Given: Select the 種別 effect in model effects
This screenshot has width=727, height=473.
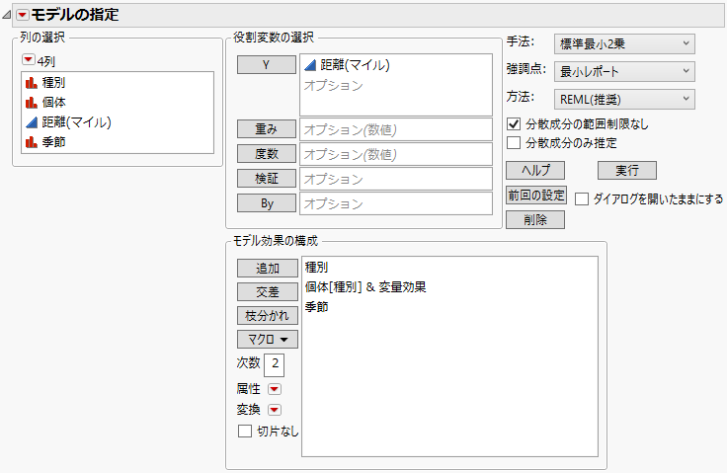Looking at the screenshot, I should [317, 267].
